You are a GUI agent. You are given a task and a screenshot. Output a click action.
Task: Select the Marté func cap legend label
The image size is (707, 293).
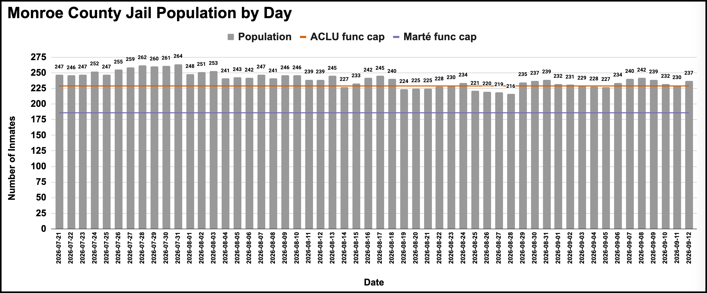pos(440,37)
